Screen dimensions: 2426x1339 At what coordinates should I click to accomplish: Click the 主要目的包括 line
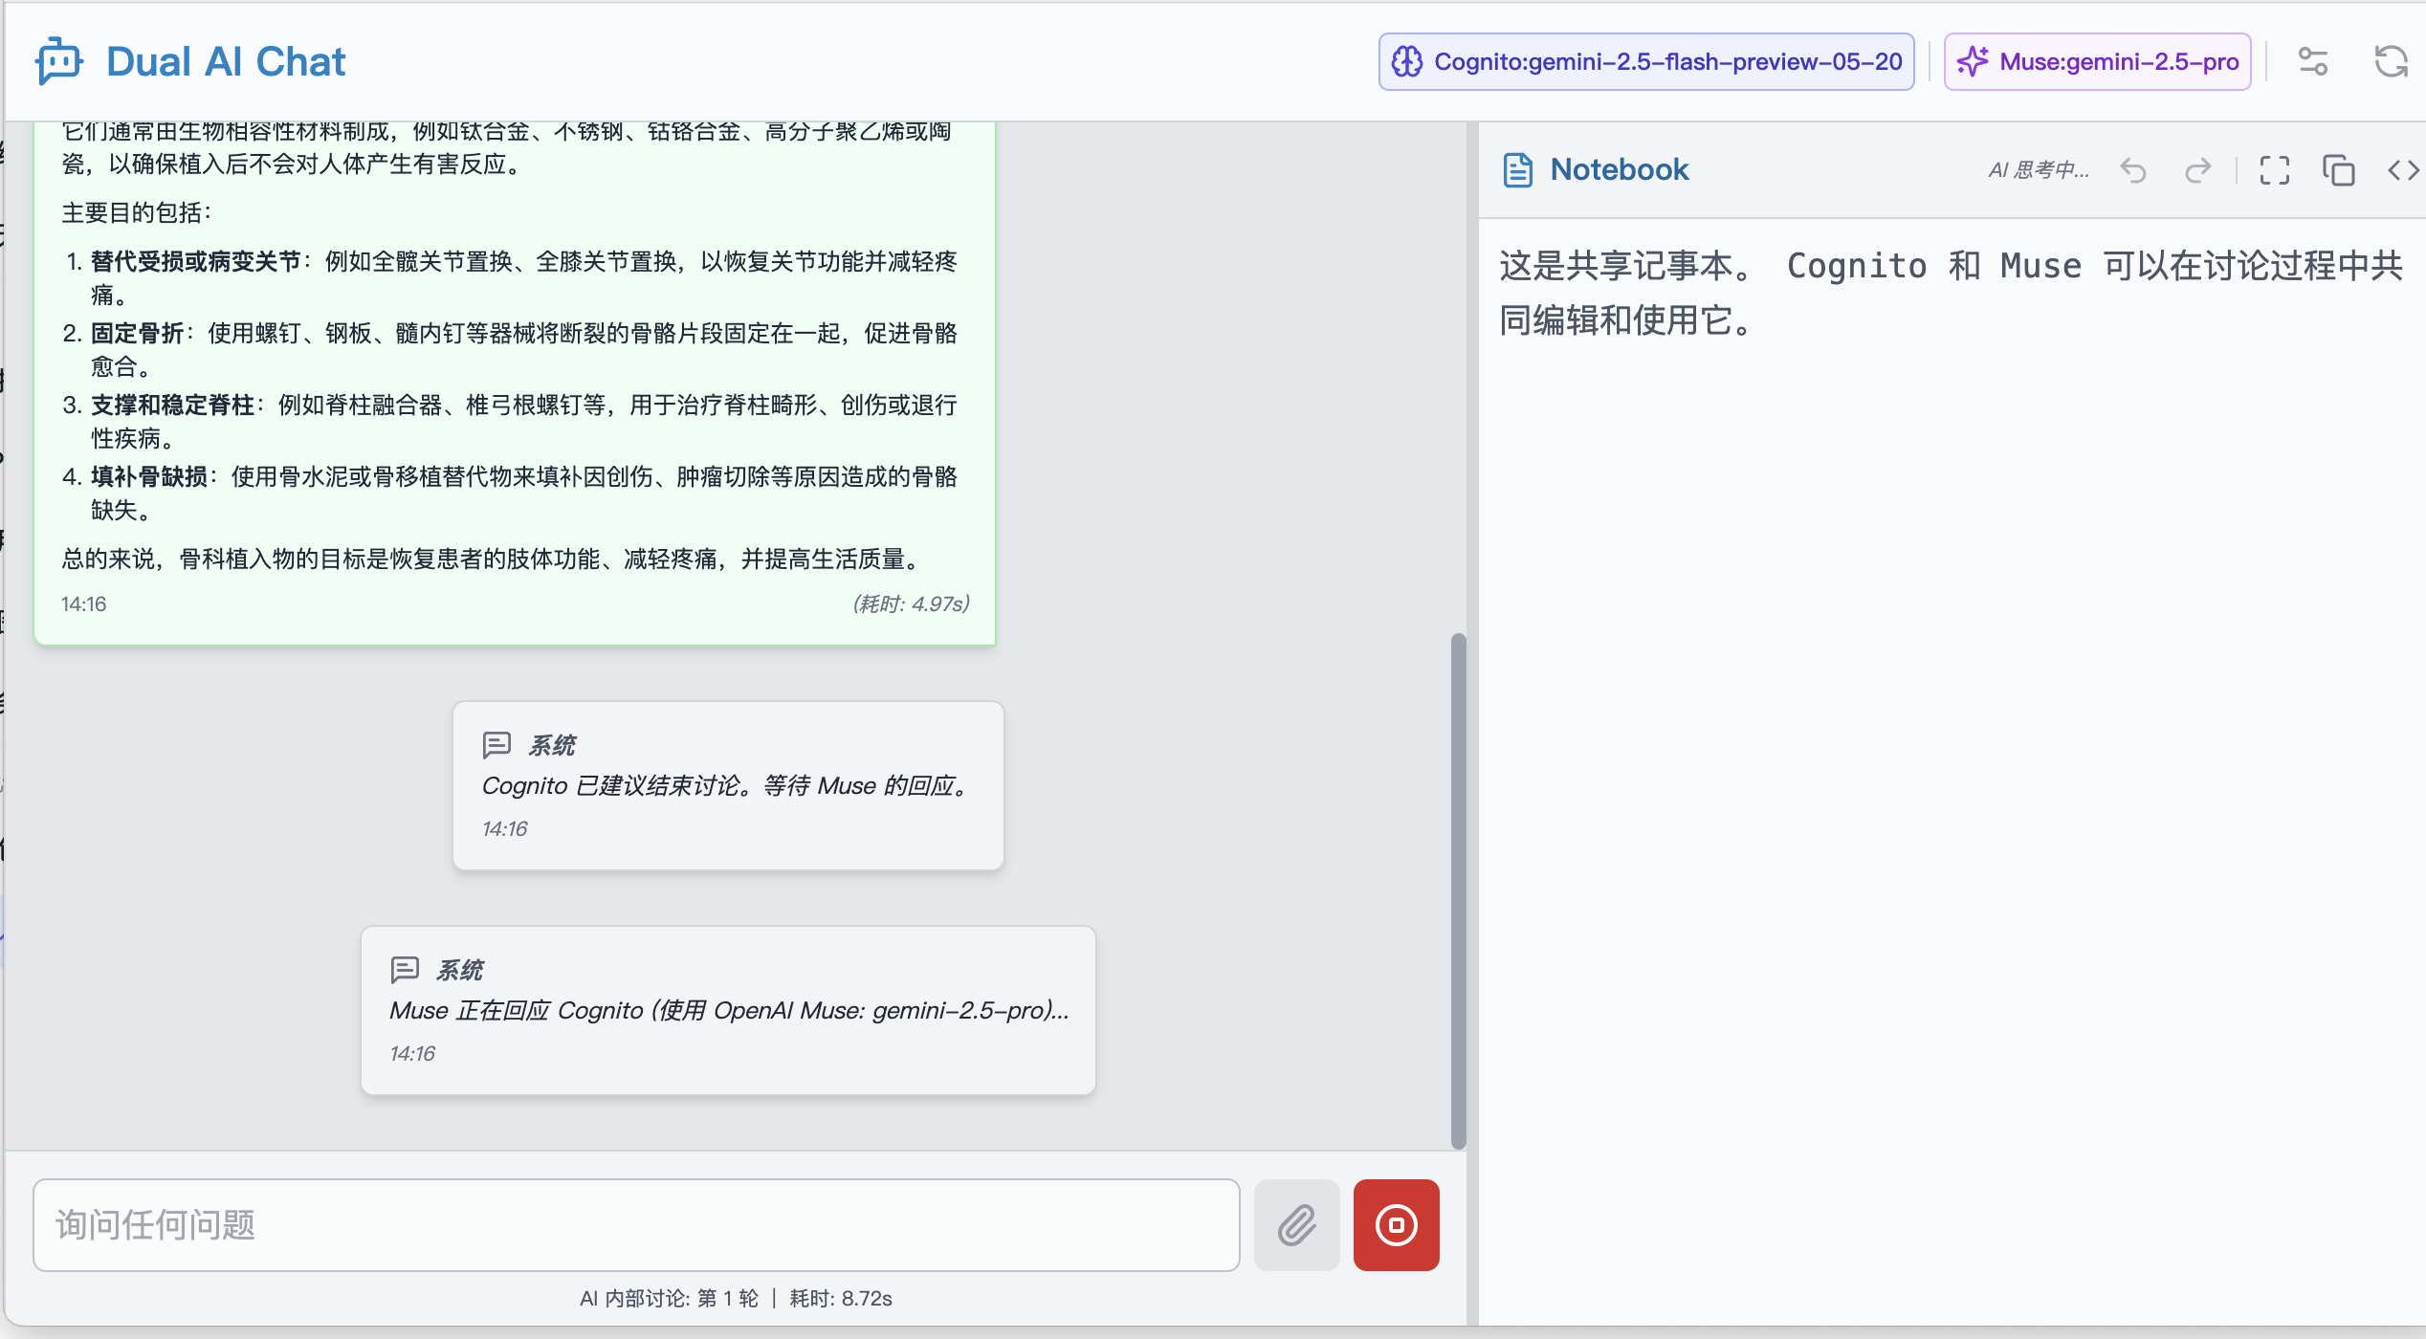click(x=137, y=212)
